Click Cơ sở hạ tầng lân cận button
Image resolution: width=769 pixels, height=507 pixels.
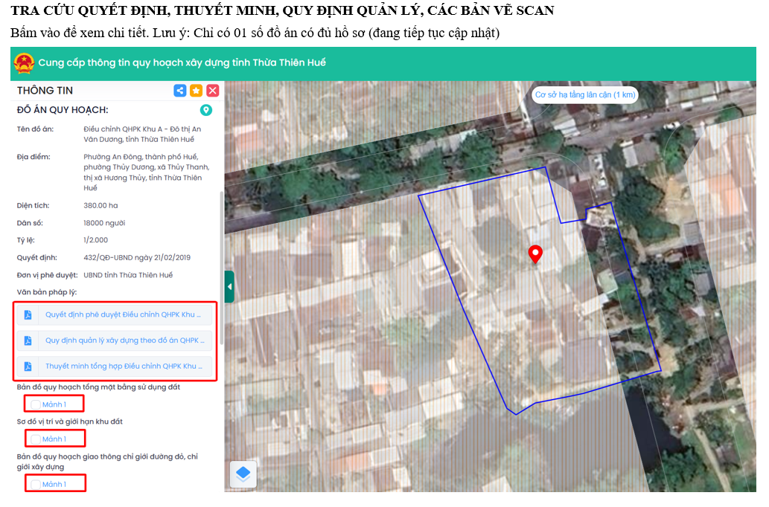(585, 95)
